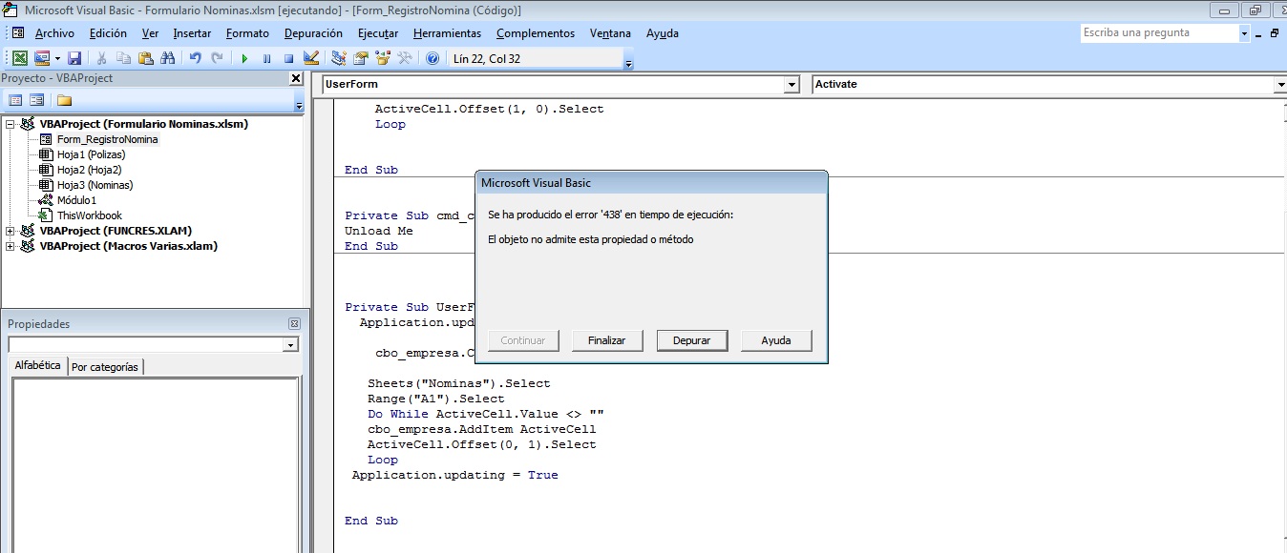This screenshot has height=553, width=1287.
Task: Open VBA Help with the question mark icon
Action: (432, 57)
